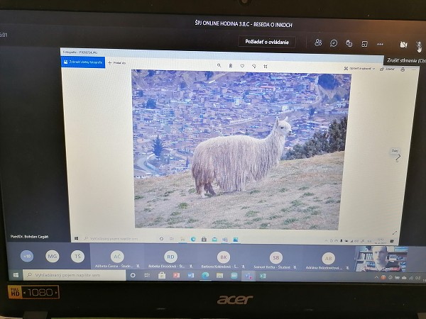The image size is (426, 319).
Task: Click the zoom magnifier icon in Photos
Action: click(x=219, y=65)
